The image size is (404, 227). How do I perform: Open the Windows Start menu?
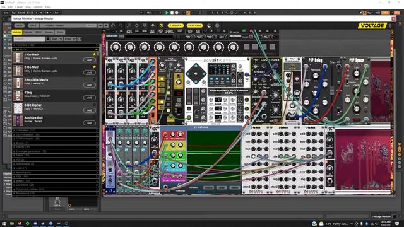pyautogui.click(x=4, y=224)
